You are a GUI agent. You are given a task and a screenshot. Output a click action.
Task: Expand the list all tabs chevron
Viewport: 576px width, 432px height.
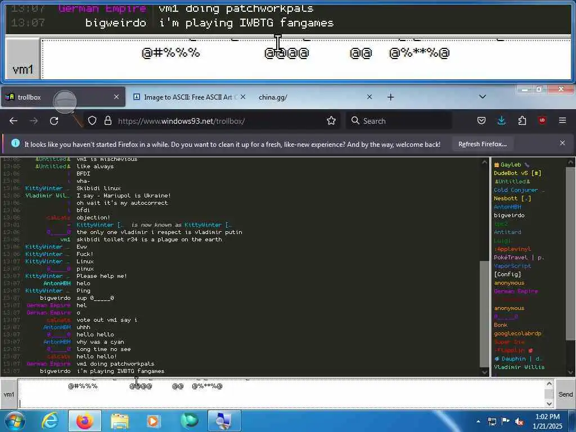[483, 97]
